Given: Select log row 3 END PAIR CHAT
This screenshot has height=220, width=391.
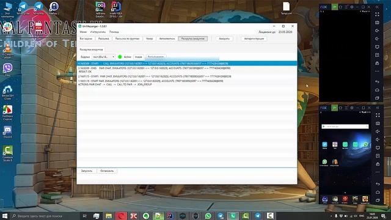Looking at the screenshot, I should [187, 70].
